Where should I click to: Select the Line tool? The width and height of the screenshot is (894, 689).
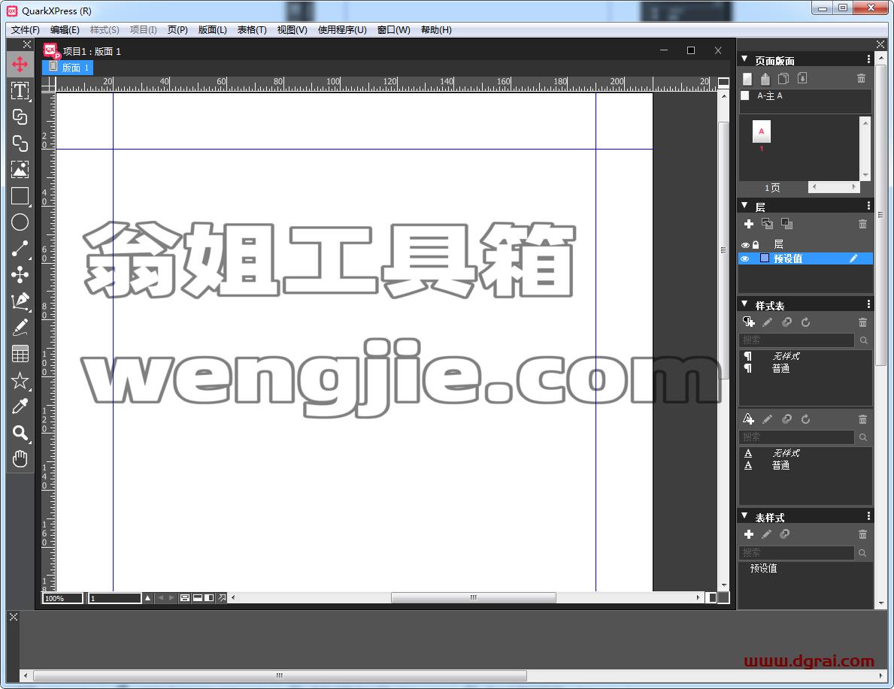(x=20, y=249)
